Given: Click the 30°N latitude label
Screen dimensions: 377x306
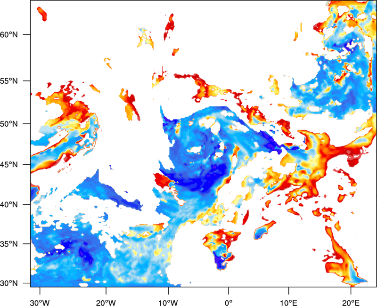Looking at the screenshot, I should click(x=9, y=283).
